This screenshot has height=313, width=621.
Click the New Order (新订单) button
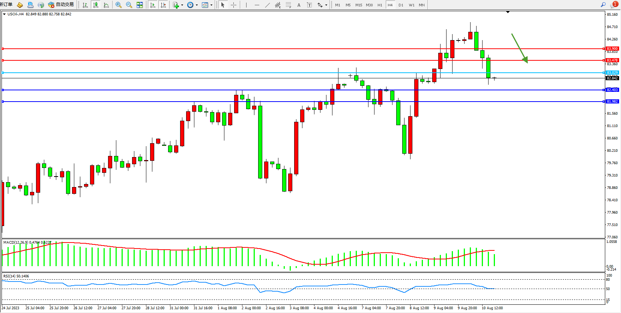click(6, 4)
